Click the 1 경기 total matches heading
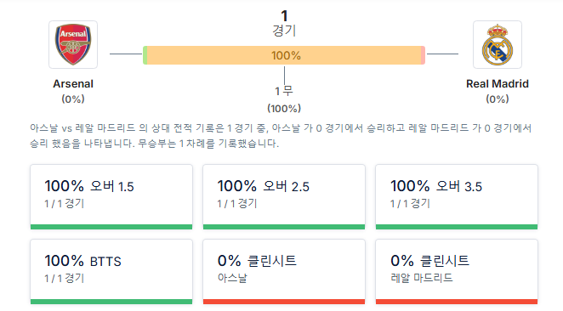 [x=284, y=23]
